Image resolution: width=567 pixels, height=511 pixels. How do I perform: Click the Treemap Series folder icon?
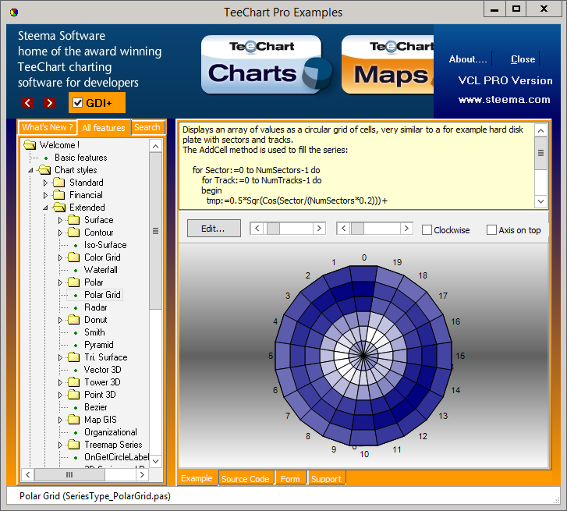74,445
